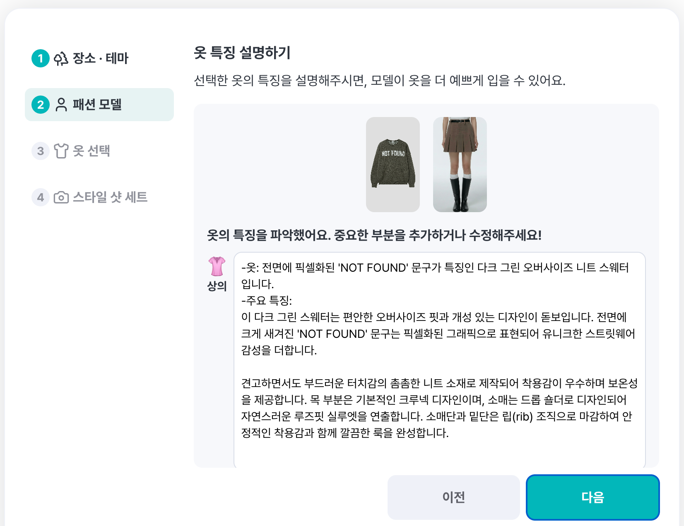The height and width of the screenshot is (526, 684).
Task: Select the highlighted 패션 모델 sidebar entry
Action: click(99, 105)
